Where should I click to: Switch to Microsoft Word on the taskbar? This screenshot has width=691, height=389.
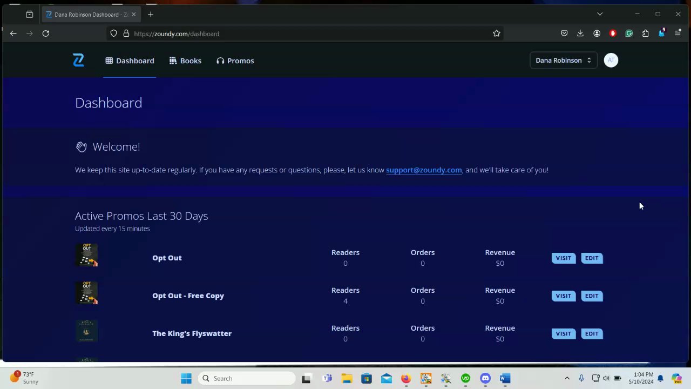505,378
